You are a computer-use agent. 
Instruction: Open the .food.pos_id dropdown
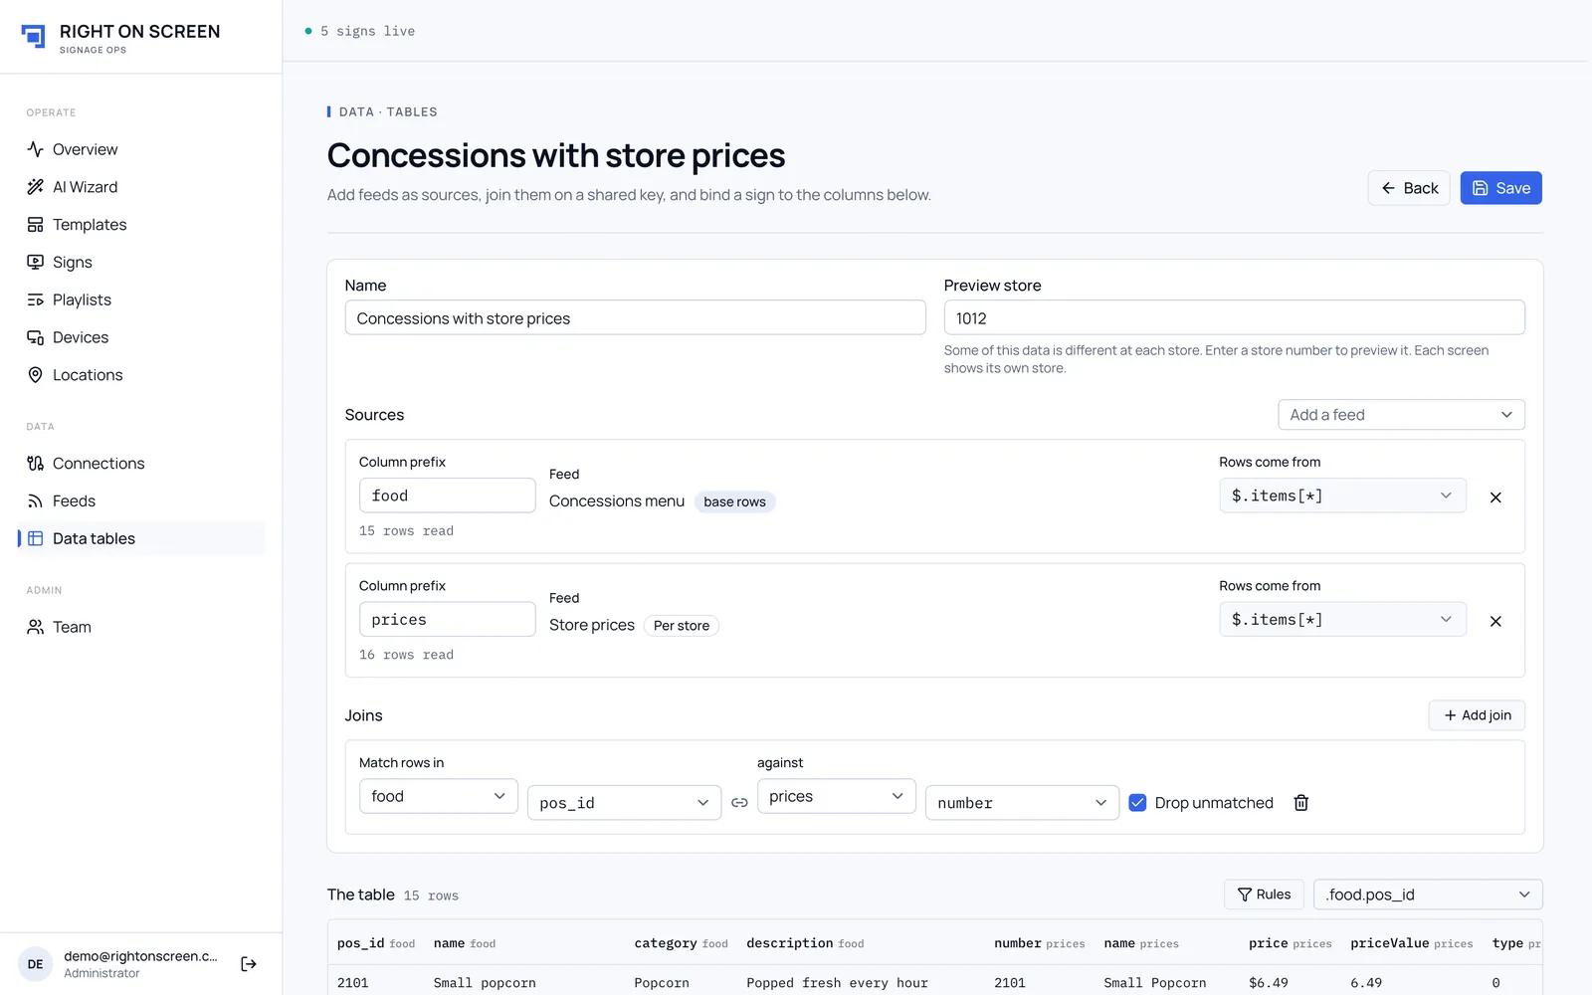[1428, 895]
